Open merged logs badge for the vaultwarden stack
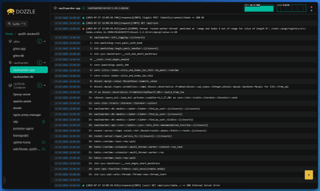Screen dimensions: 320x191 coord(39,63)
